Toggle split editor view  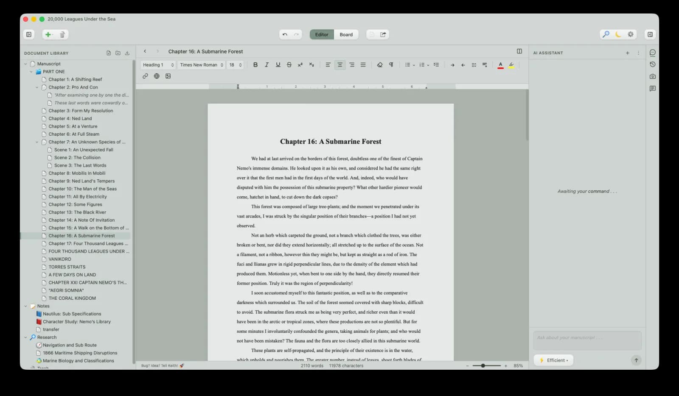pyautogui.click(x=519, y=51)
